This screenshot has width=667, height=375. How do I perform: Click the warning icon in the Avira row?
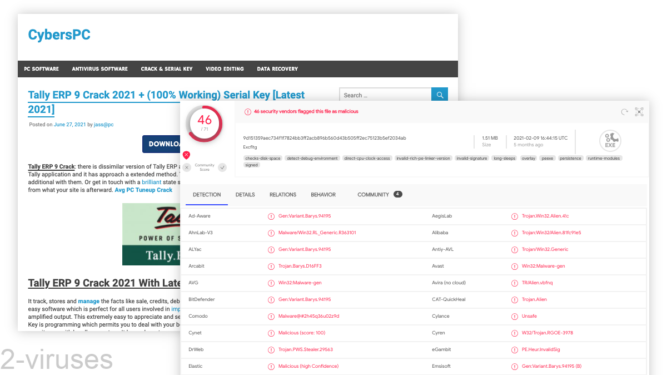(515, 283)
